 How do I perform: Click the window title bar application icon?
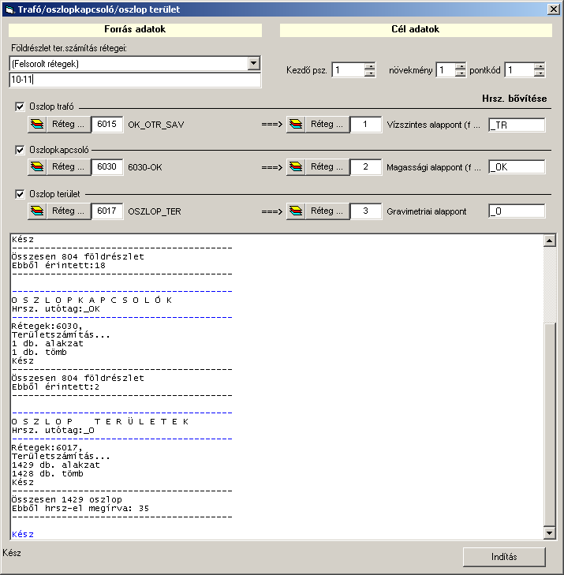click(9, 9)
